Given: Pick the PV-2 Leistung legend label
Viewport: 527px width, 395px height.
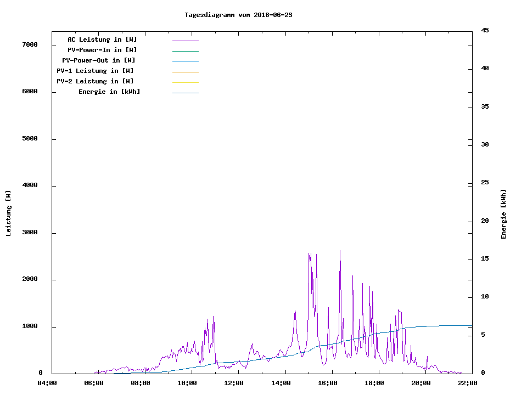Looking at the screenshot, I should click(x=95, y=81).
